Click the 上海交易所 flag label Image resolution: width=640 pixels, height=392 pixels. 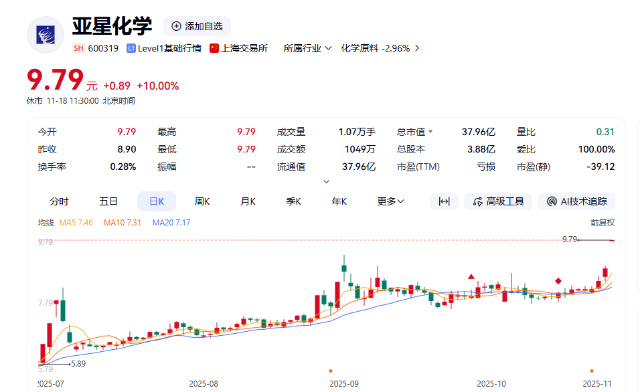coord(238,48)
